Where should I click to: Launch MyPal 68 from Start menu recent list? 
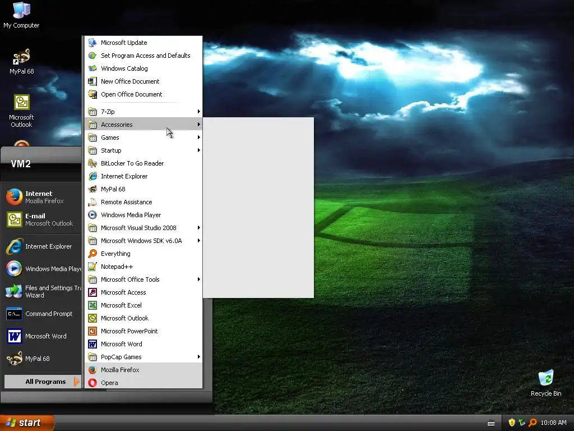(x=42, y=359)
